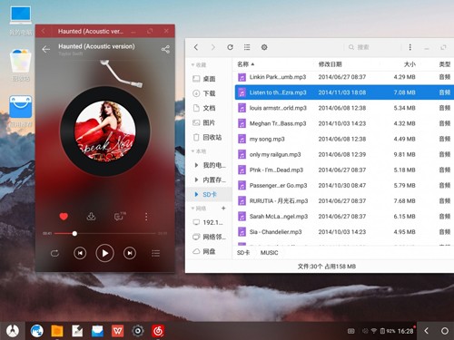
Task: Open the app store desktop icon
Action: 21,106
